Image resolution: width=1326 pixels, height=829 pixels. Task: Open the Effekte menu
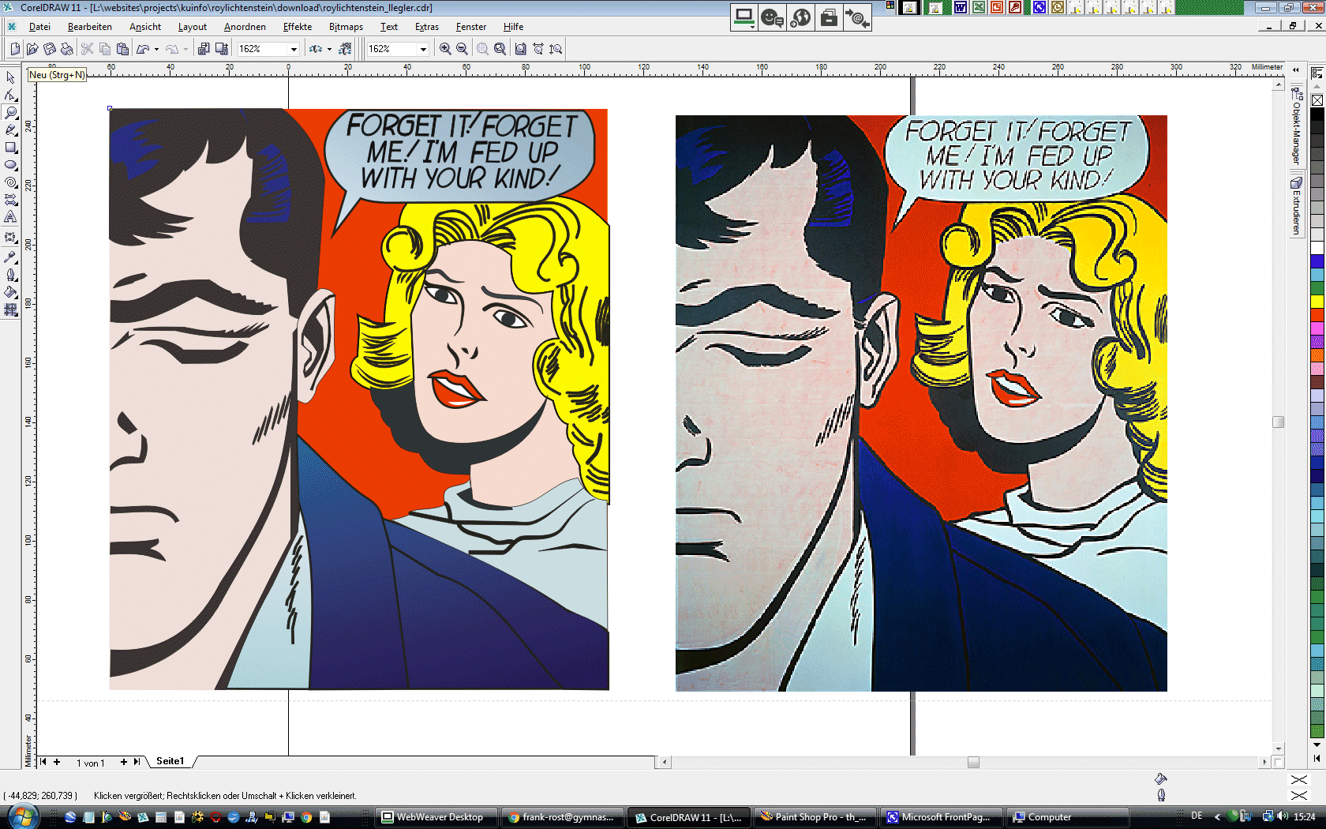[x=298, y=27]
